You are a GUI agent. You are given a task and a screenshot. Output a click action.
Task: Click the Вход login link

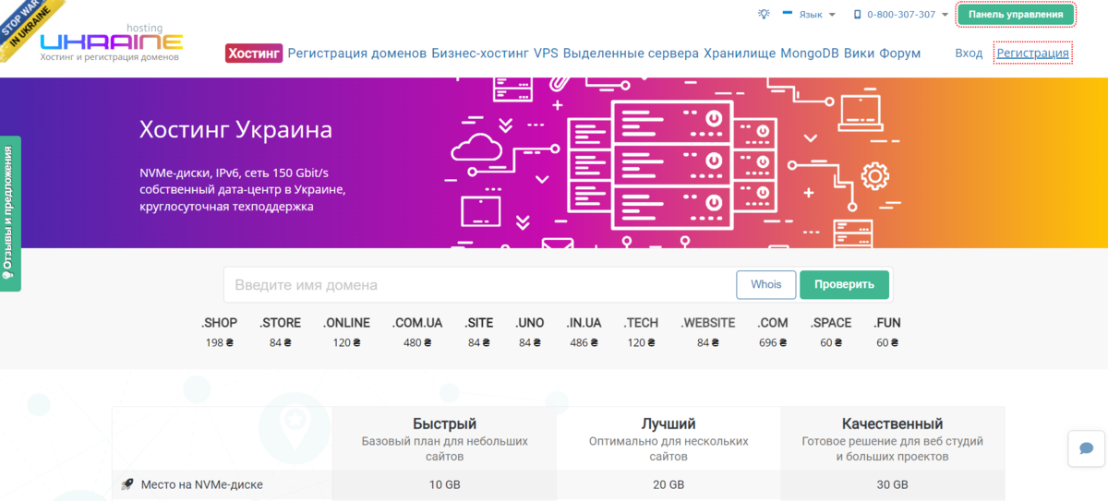coord(969,53)
